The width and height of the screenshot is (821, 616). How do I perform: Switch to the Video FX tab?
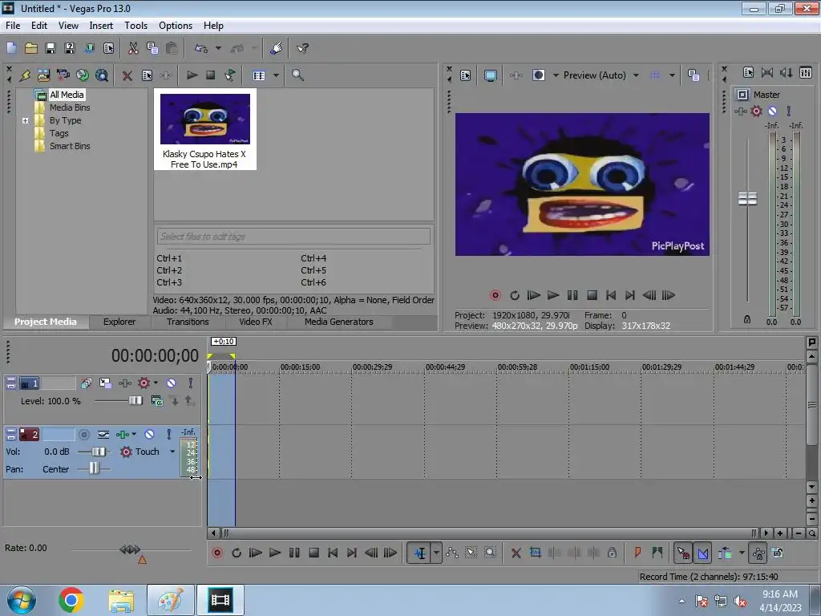256,322
